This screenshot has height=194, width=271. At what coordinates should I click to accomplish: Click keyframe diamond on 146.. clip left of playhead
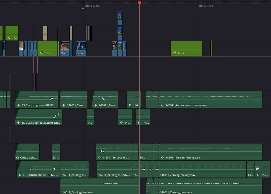[130, 105]
